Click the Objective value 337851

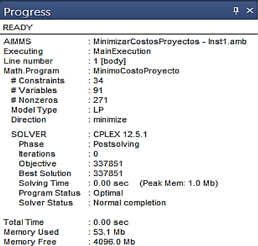[108, 164]
